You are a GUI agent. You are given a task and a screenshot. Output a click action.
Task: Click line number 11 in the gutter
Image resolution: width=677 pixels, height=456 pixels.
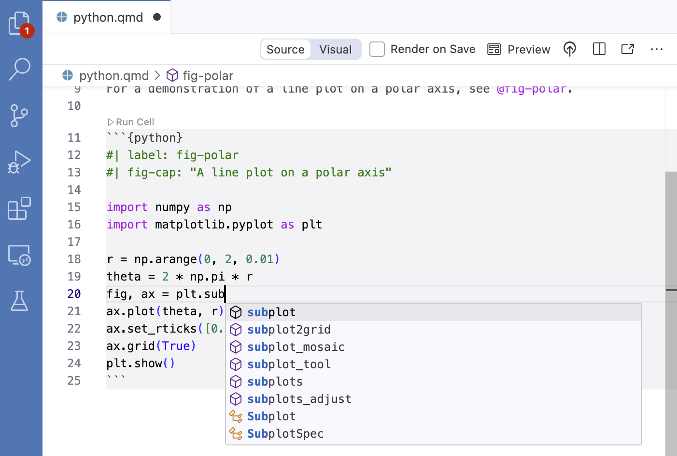74,138
